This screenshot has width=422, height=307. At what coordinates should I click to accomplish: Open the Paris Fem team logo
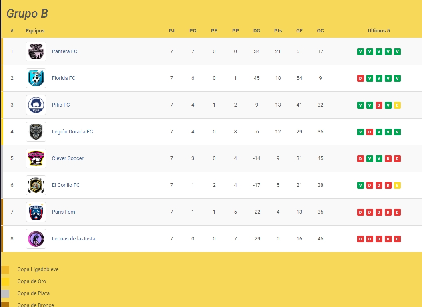36,212
